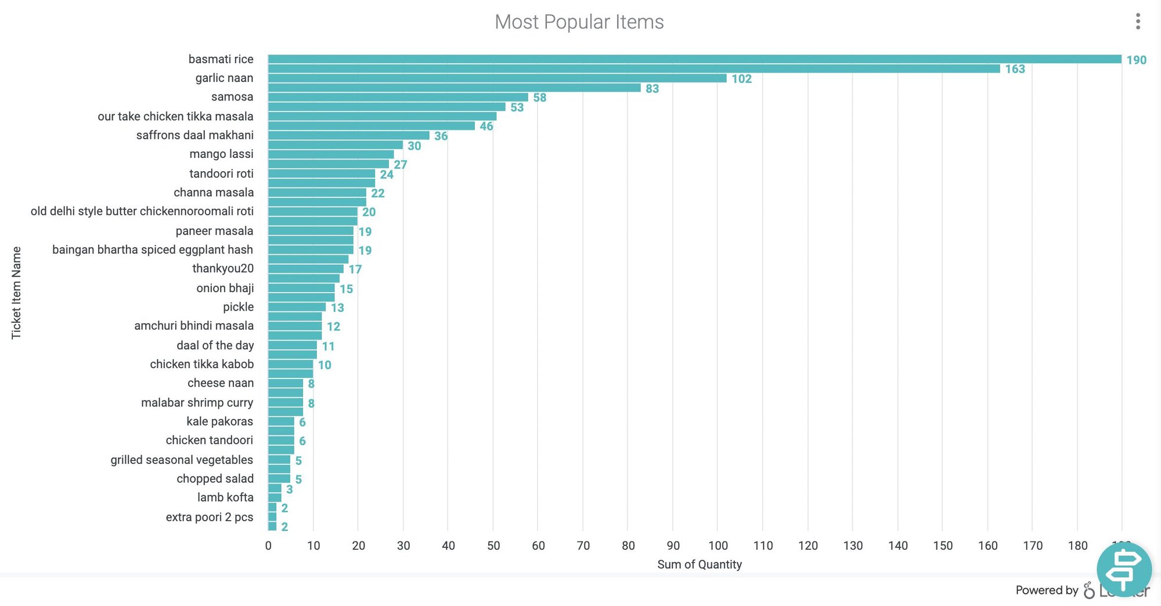This screenshot has width=1161, height=606.
Task: Open the three-dot tile actions menu
Action: [1138, 21]
